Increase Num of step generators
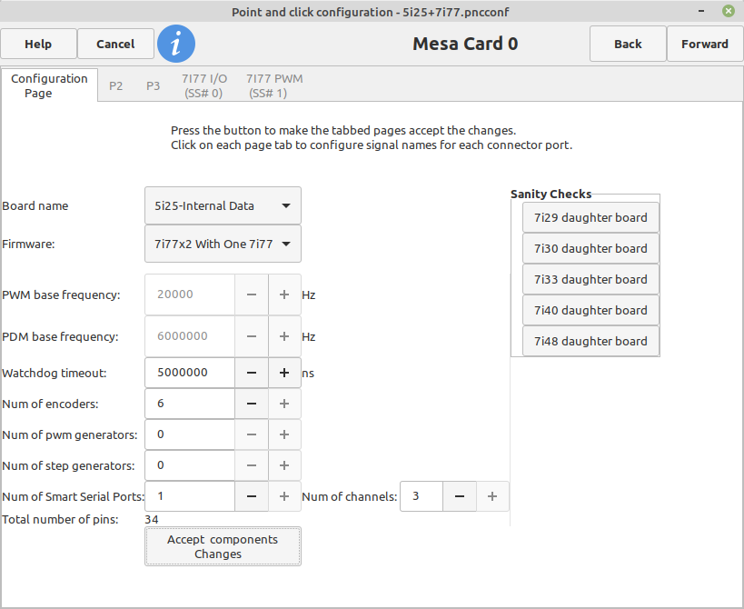 pyautogui.click(x=284, y=465)
